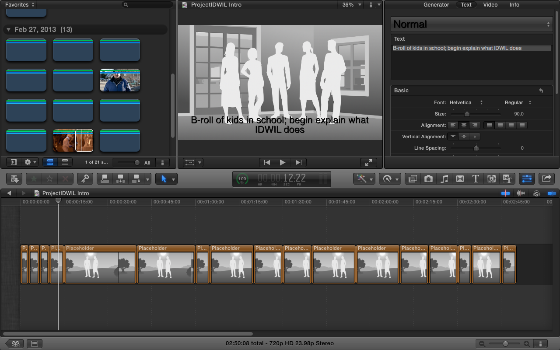Toggle the Inspector panel button
Viewport: 560px width, 350px height.
tap(527, 178)
